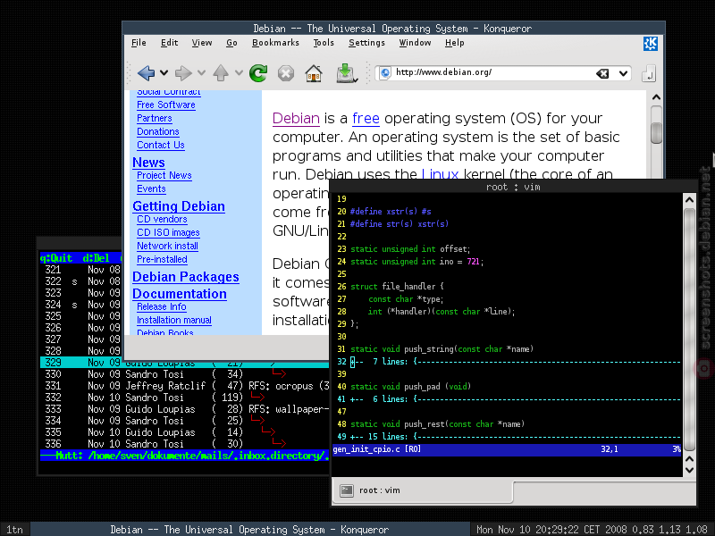This screenshot has width=715, height=536.
Task: Click the KDE logo icon in menubar
Action: pos(651,44)
